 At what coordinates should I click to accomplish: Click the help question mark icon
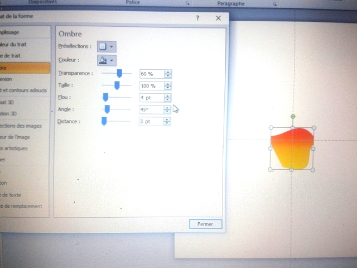pos(197,18)
